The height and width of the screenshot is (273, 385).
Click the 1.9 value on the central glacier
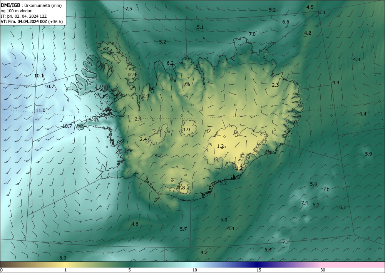coord(187,130)
